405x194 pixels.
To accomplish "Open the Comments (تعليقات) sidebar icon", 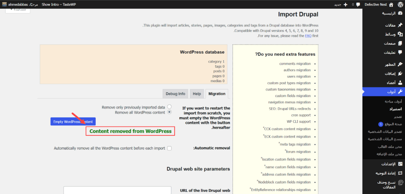I will tap(400, 52).
